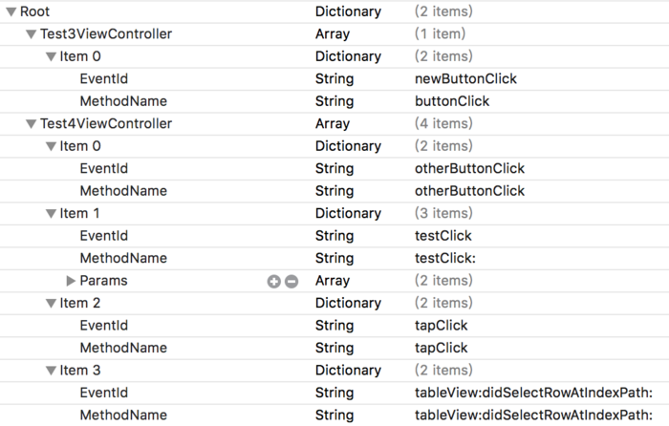Click the (2 items) value on Params row
The width and height of the screenshot is (669, 426).
443,281
